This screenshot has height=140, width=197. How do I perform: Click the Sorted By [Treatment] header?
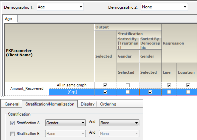click(x=128, y=43)
